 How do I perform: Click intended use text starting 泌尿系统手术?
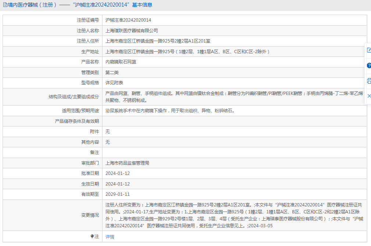(170, 111)
